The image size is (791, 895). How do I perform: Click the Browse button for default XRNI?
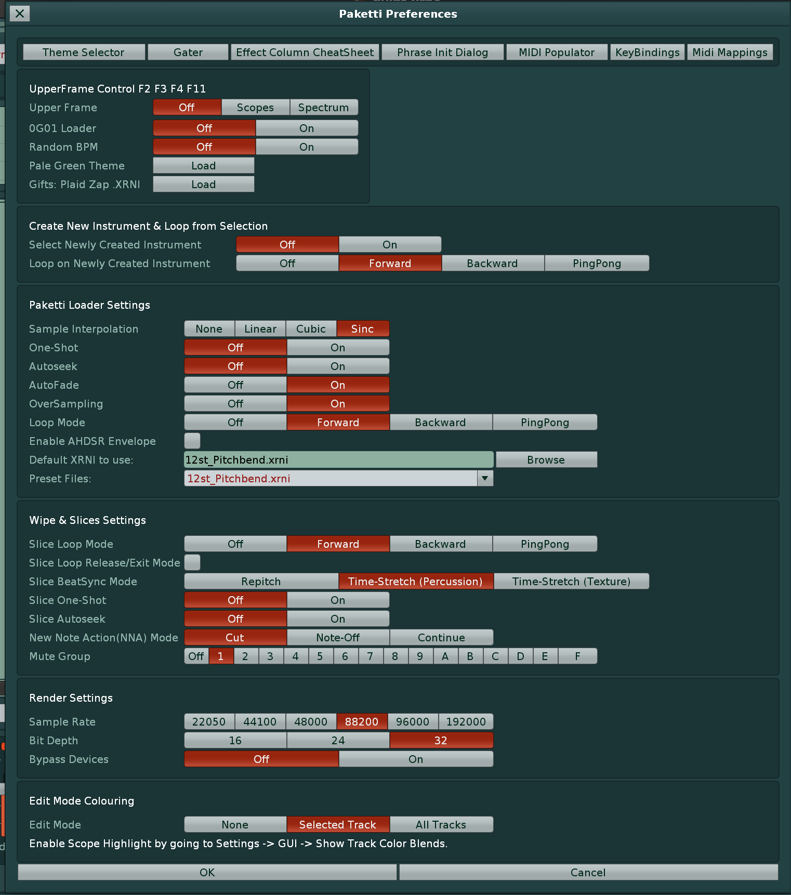point(546,459)
